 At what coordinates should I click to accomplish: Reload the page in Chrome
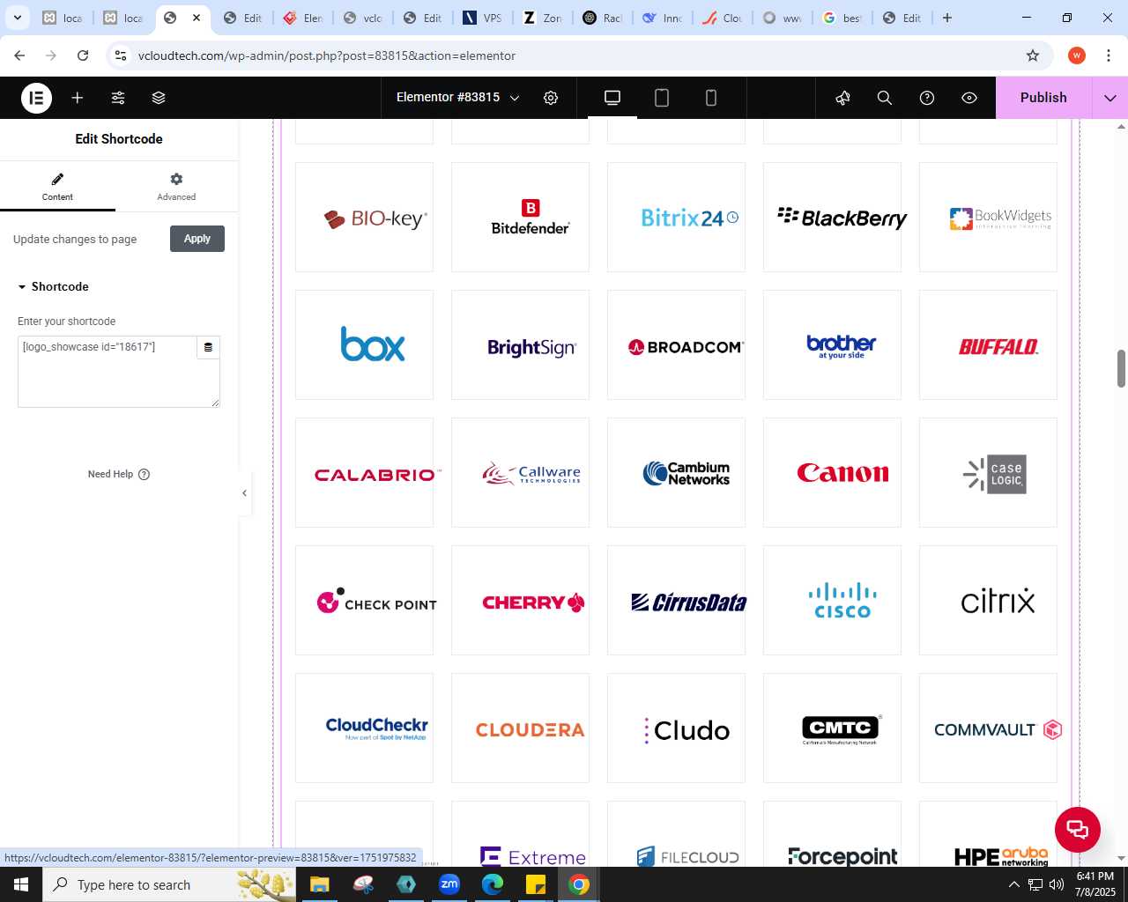tap(83, 55)
